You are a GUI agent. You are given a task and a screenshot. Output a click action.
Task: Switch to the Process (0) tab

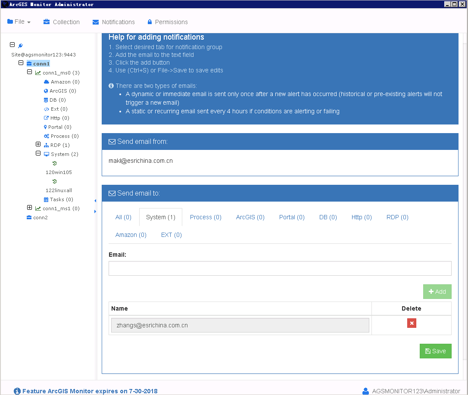tap(206, 217)
